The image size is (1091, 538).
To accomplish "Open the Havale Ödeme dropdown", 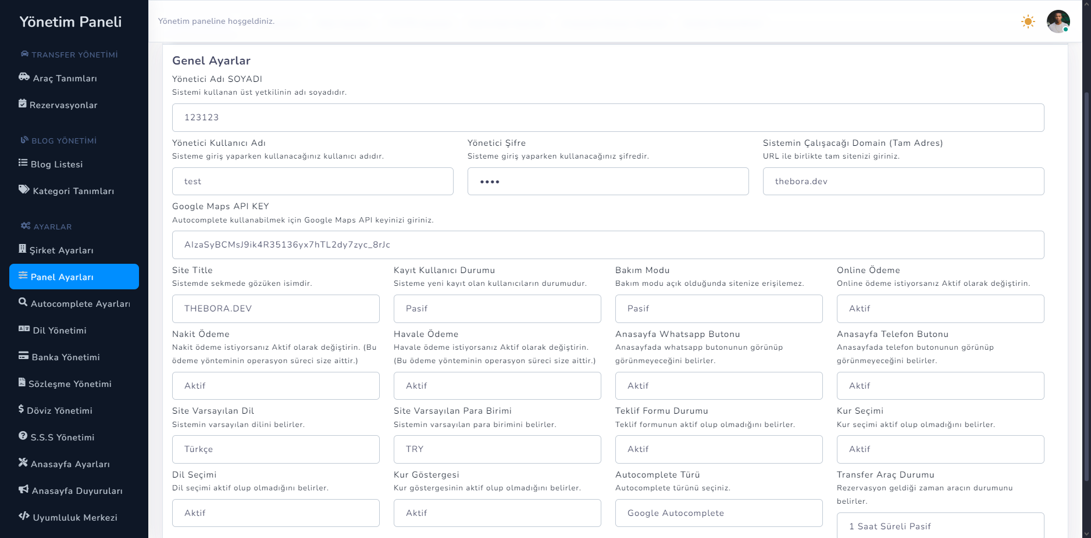I will pyautogui.click(x=497, y=386).
